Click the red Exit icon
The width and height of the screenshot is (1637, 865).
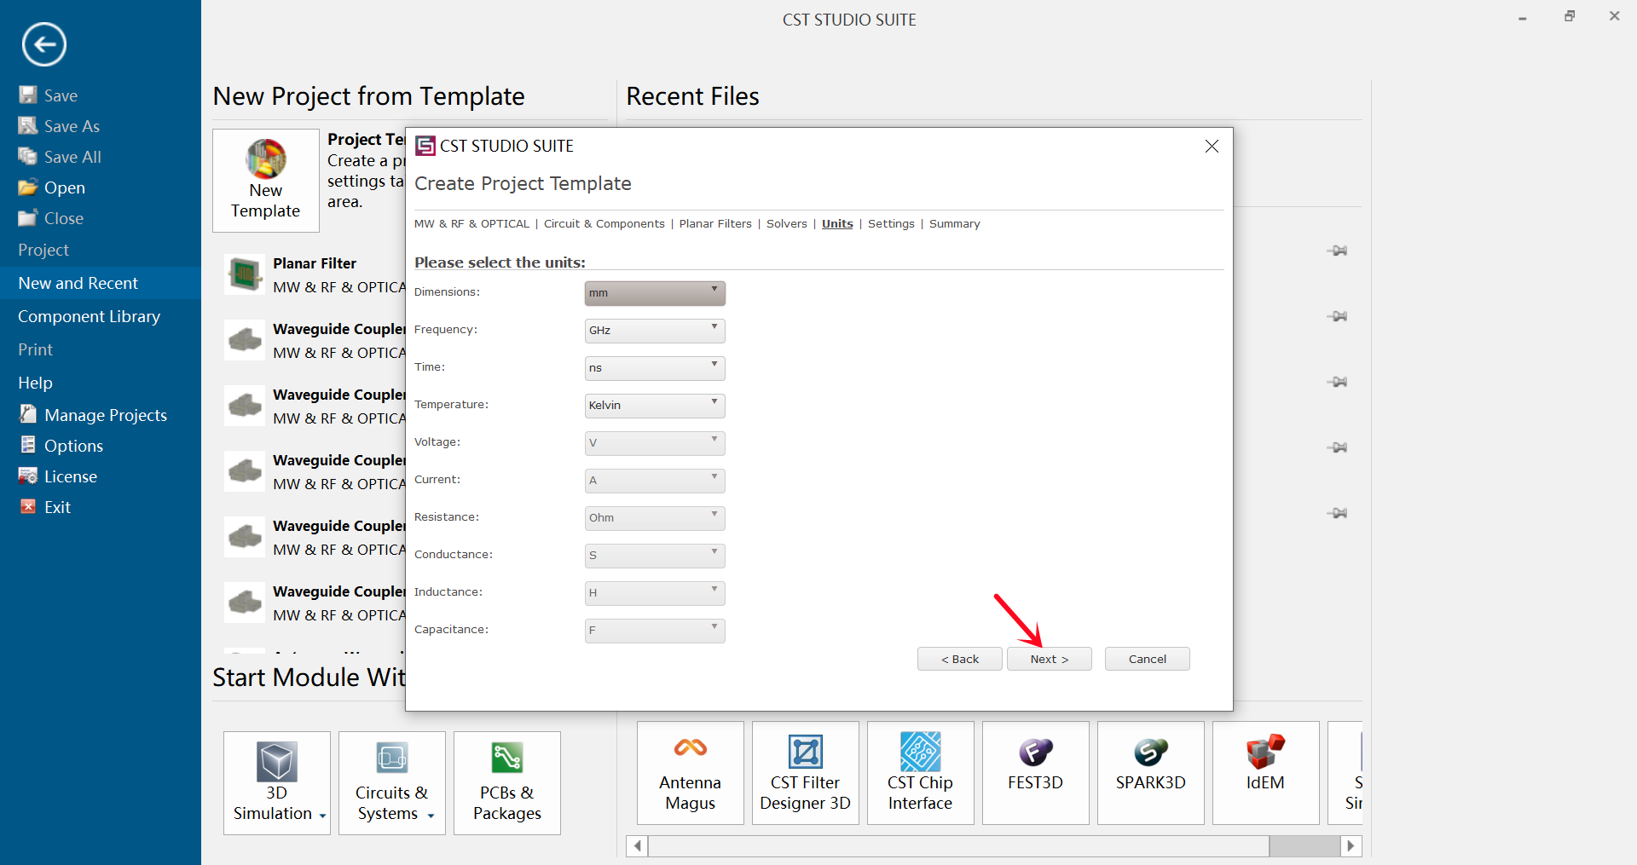coord(28,506)
